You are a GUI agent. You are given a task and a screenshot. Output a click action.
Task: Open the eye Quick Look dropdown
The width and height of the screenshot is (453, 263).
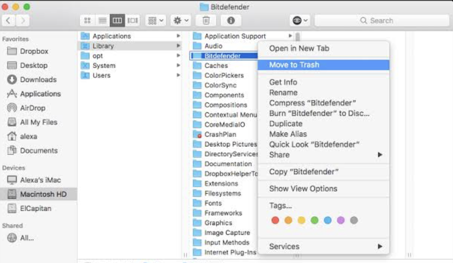(x=300, y=20)
